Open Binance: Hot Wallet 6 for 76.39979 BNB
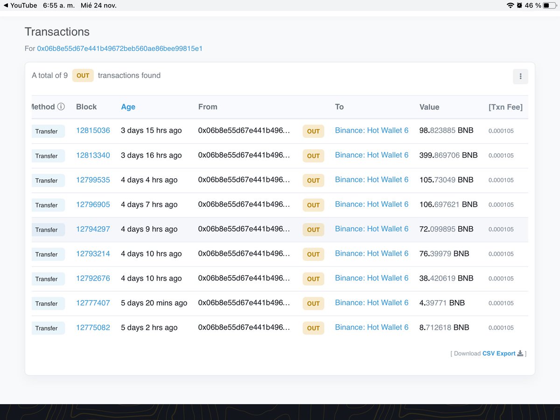 (x=371, y=254)
